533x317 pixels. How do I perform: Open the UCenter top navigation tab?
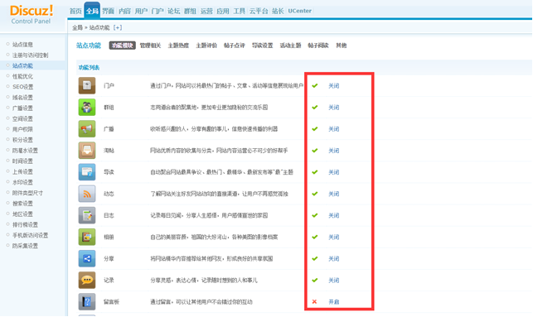tap(300, 11)
